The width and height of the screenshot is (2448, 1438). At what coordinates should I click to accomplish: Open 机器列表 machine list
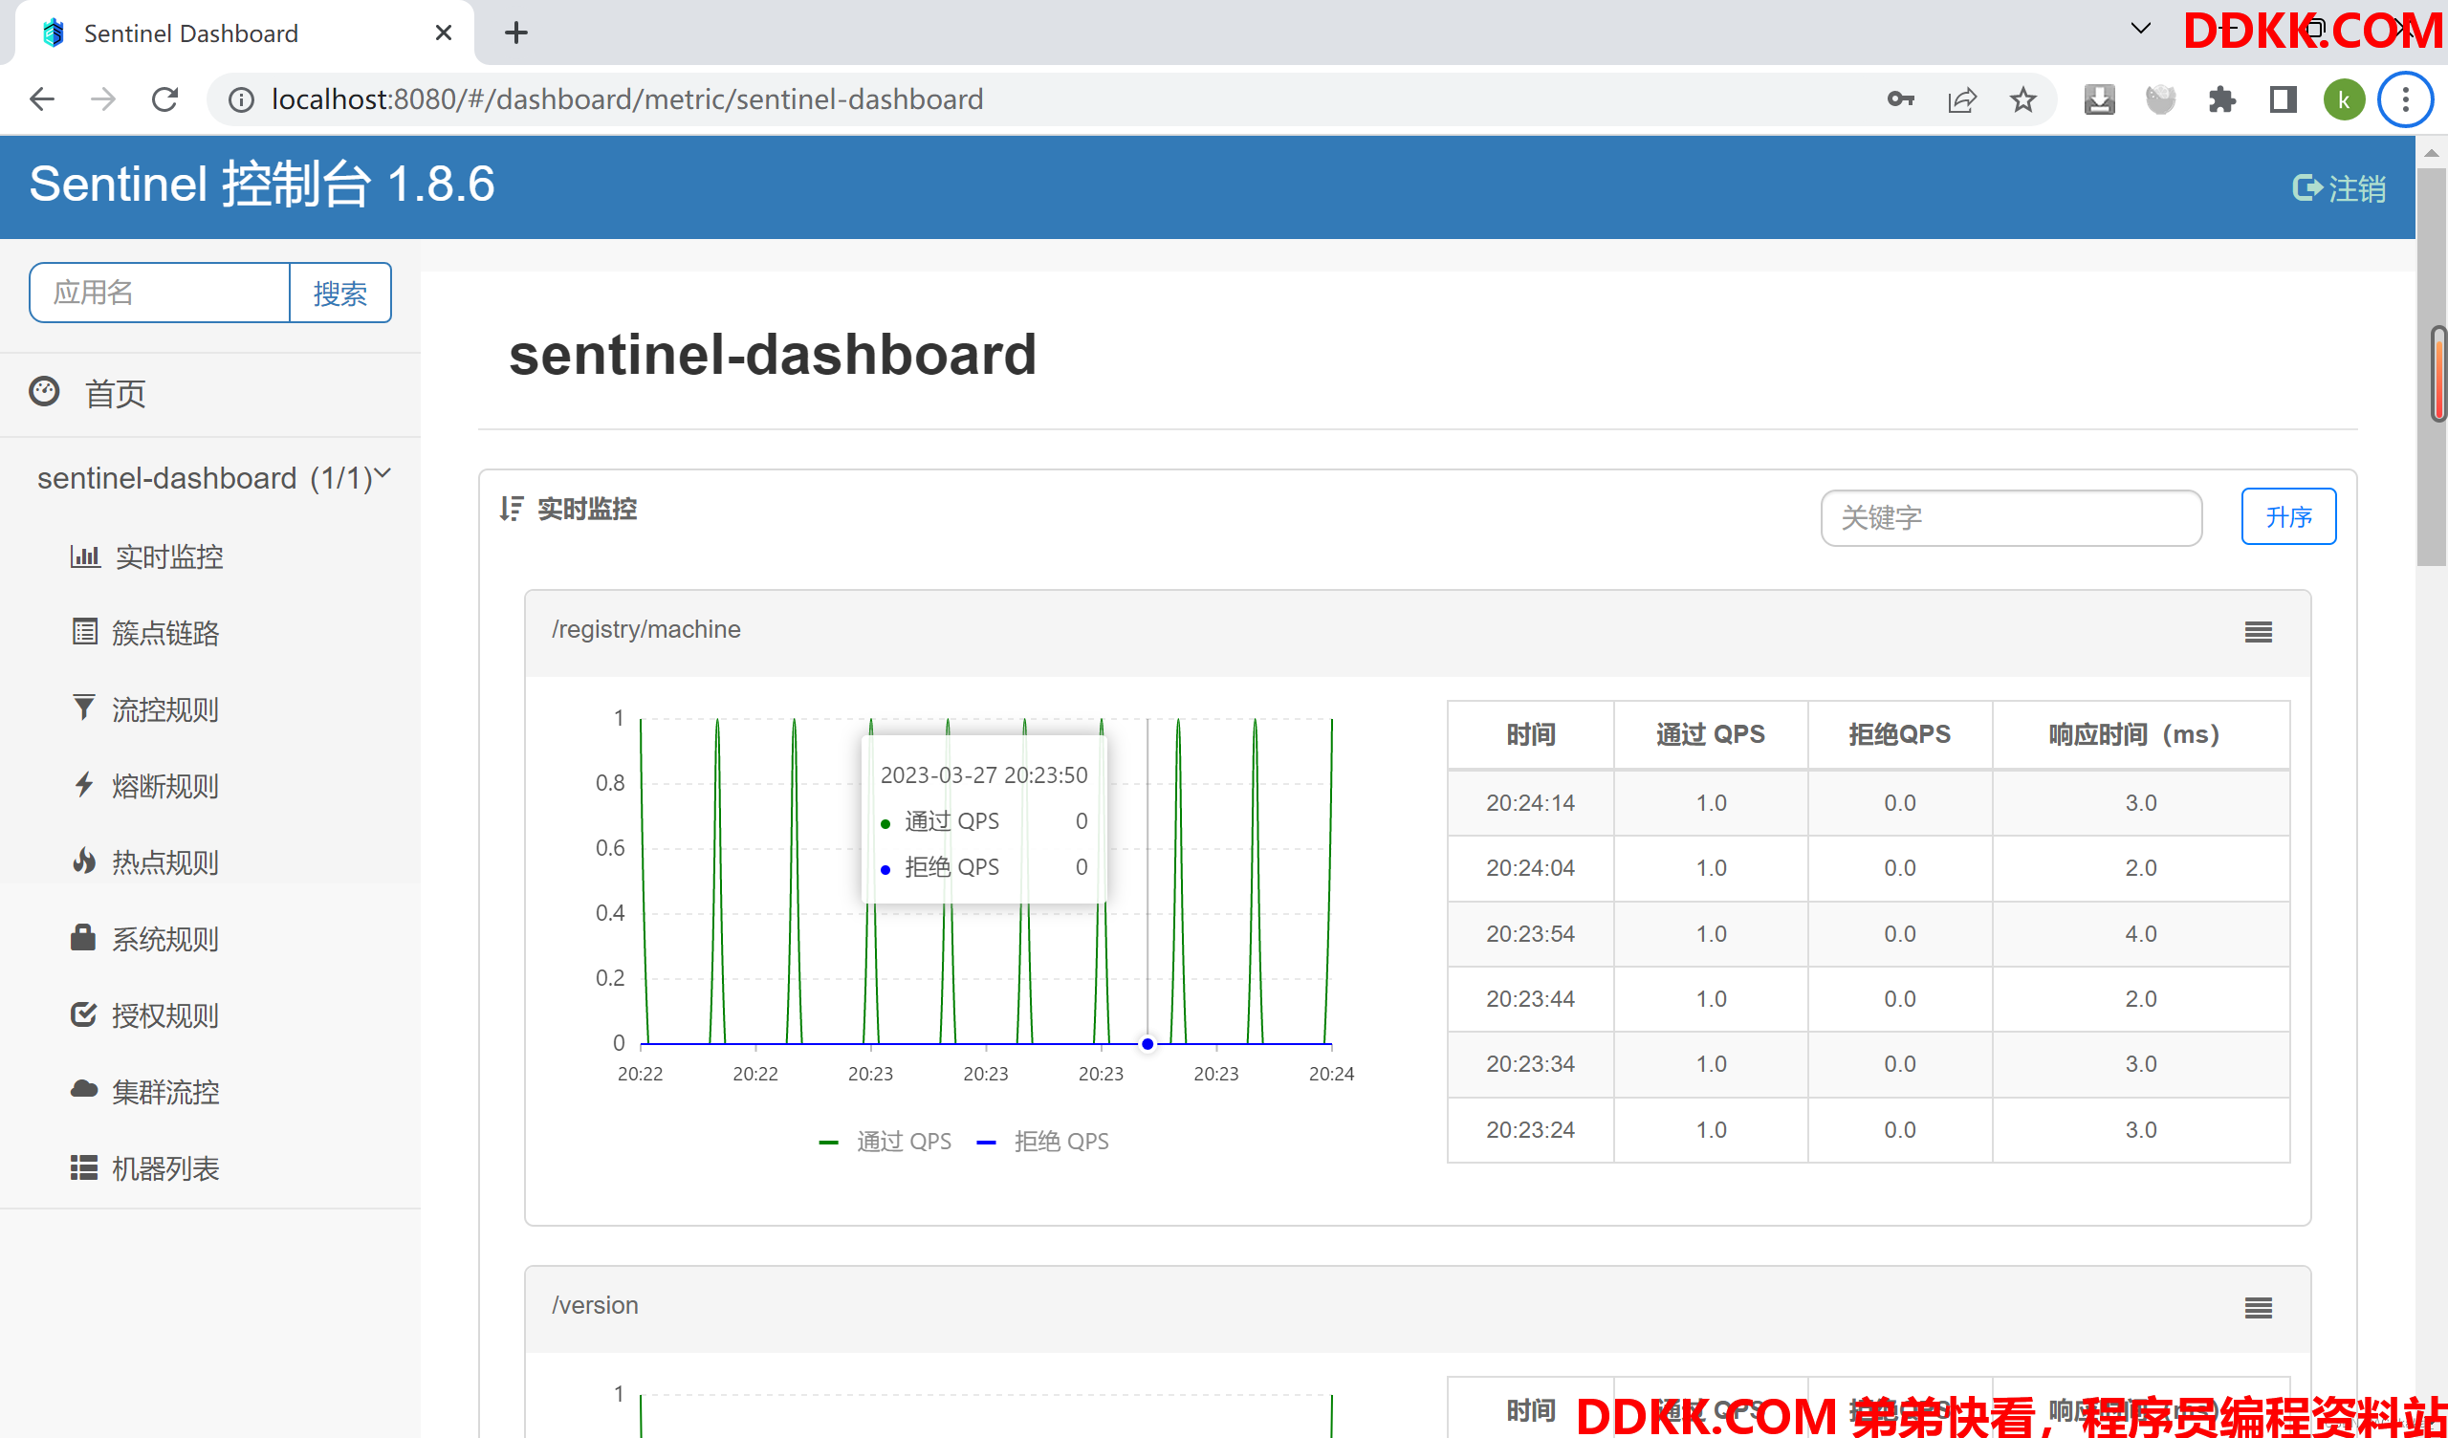165,1169
